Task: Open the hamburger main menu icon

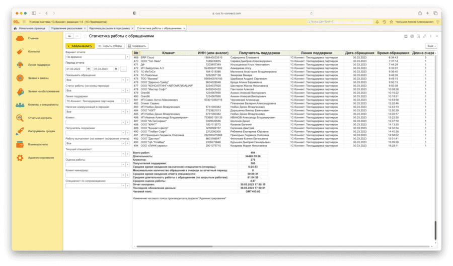Action: [x=24, y=22]
